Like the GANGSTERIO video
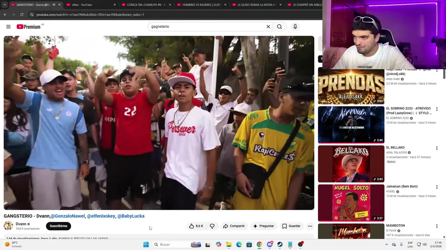This screenshot has width=446, height=250. [x=196, y=226]
